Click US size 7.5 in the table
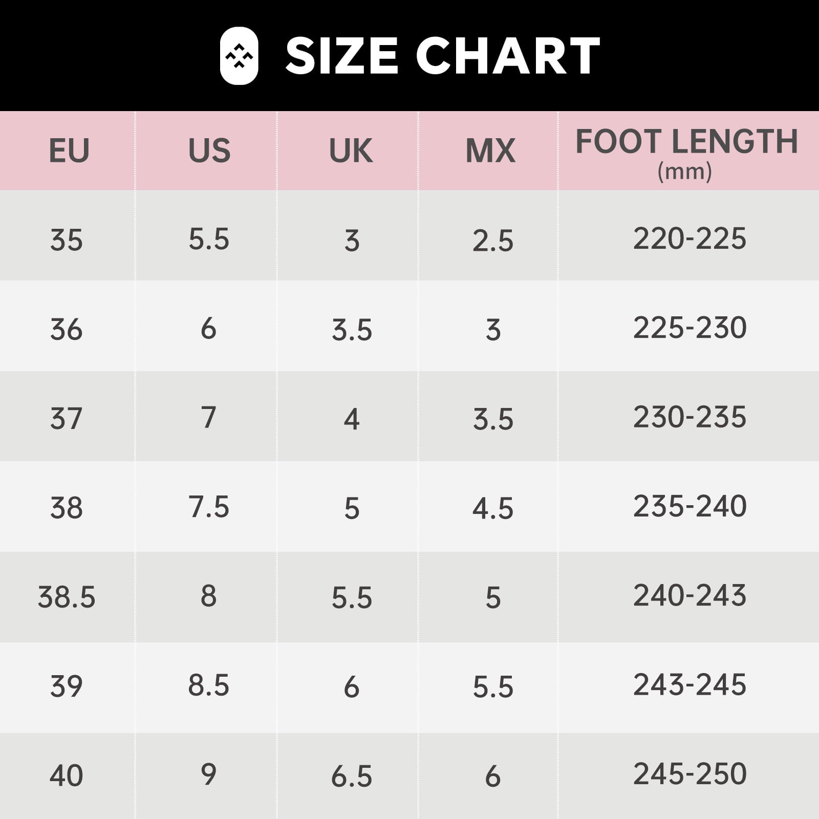This screenshot has width=819, height=819. click(209, 507)
